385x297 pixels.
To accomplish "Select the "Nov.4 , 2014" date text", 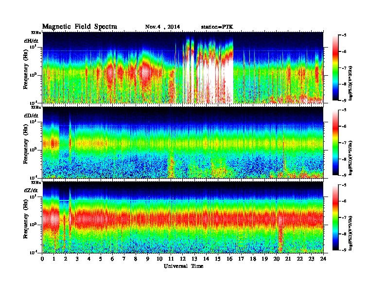I will [162, 27].
